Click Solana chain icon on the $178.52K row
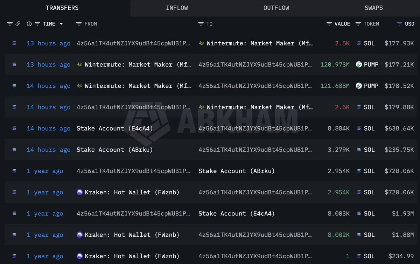Image resolution: width=420 pixels, height=264 pixels. [14, 86]
